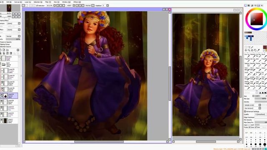Image resolution: width=267 pixels, height=150 pixels.
Task: Click the New Layer icon
Action: [x=0, y=50]
